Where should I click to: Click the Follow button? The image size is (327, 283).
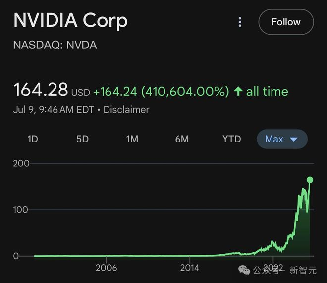(x=286, y=22)
